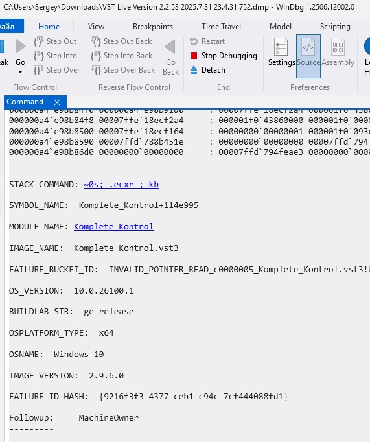Click the red Stop Debugging button
Viewport: 370px width, 442px height.
[x=224, y=56]
